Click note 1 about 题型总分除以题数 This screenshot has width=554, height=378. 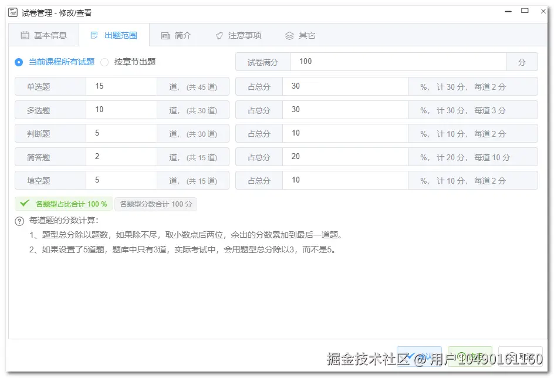point(186,235)
